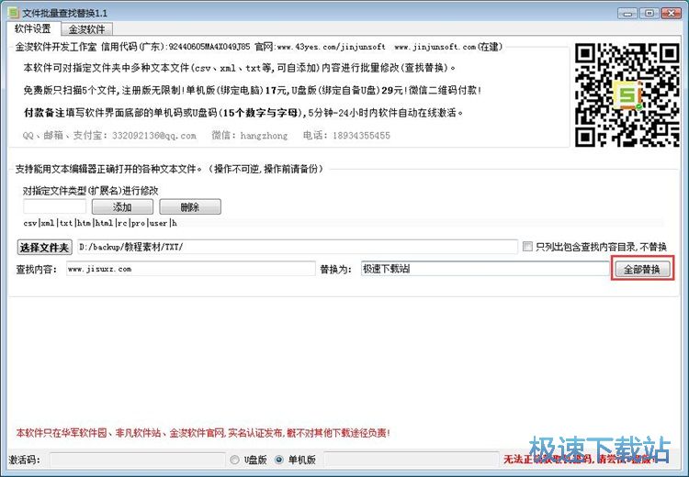The image size is (689, 477).
Task: Open the 金浚软件 tab
Action: pos(86,29)
